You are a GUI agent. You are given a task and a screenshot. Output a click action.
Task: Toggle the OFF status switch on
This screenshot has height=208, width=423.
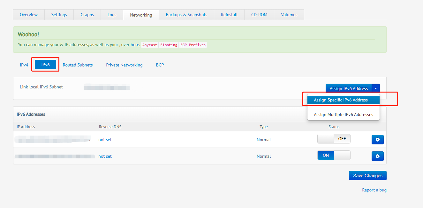click(334, 139)
